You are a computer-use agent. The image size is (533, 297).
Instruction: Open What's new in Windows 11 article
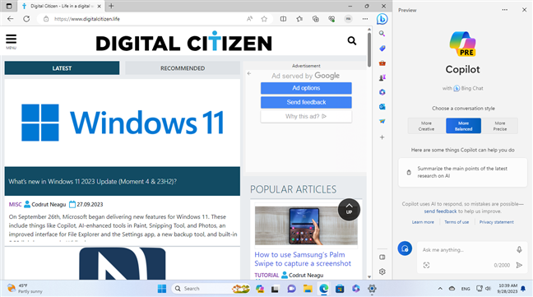tap(92, 182)
